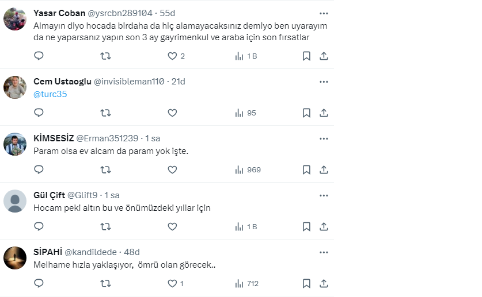Share Gül Çift's tweet
The width and height of the screenshot is (482, 297).
click(324, 227)
